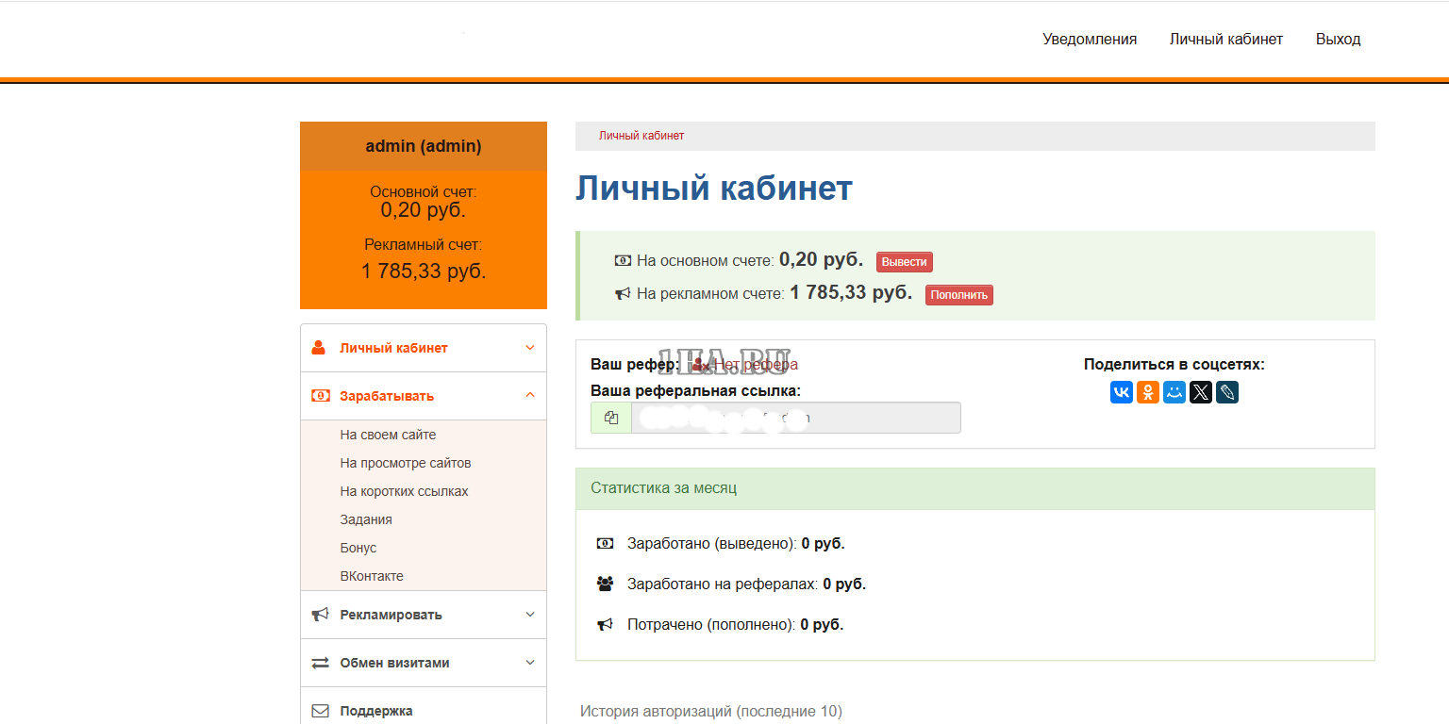
Task: Click the megaphone icon beside Рекламировать
Action: 320,615
